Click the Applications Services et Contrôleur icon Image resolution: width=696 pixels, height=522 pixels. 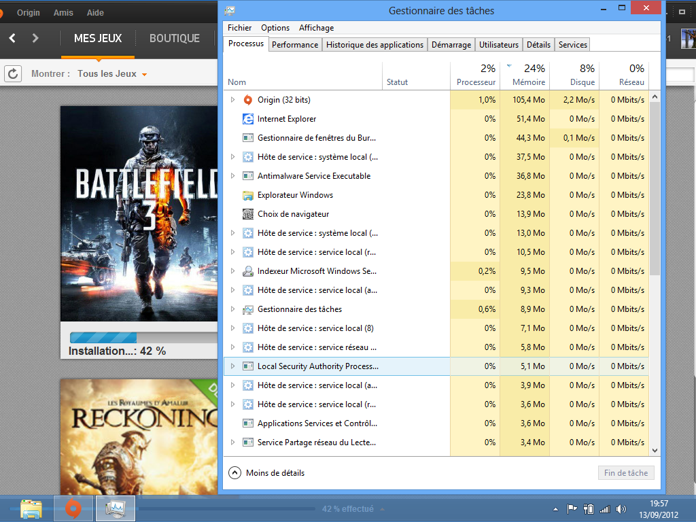(247, 423)
